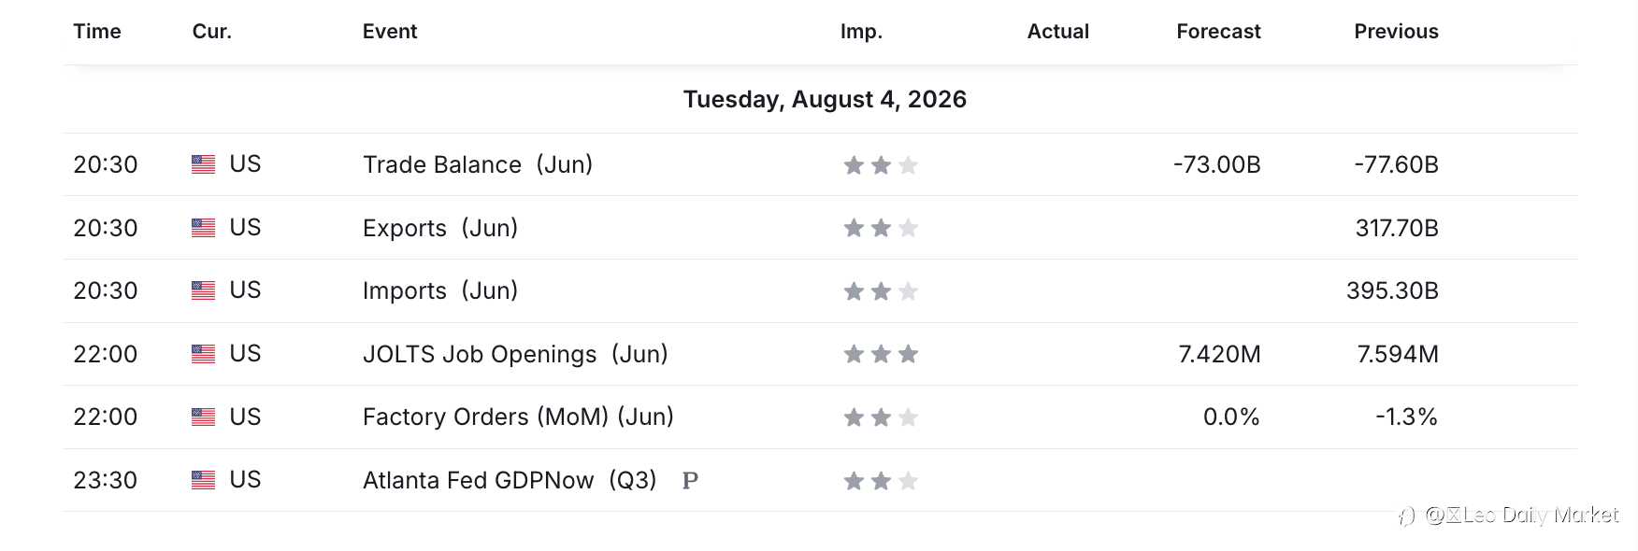The width and height of the screenshot is (1638, 551).
Task: Click the importance stars for JOLTS Job Openings
Action: coord(881,354)
